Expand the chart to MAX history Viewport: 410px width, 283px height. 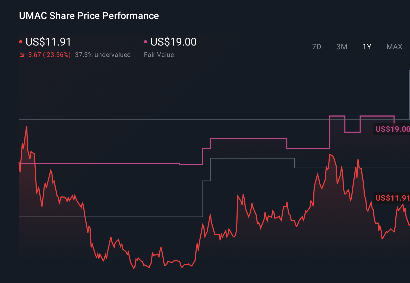click(394, 47)
